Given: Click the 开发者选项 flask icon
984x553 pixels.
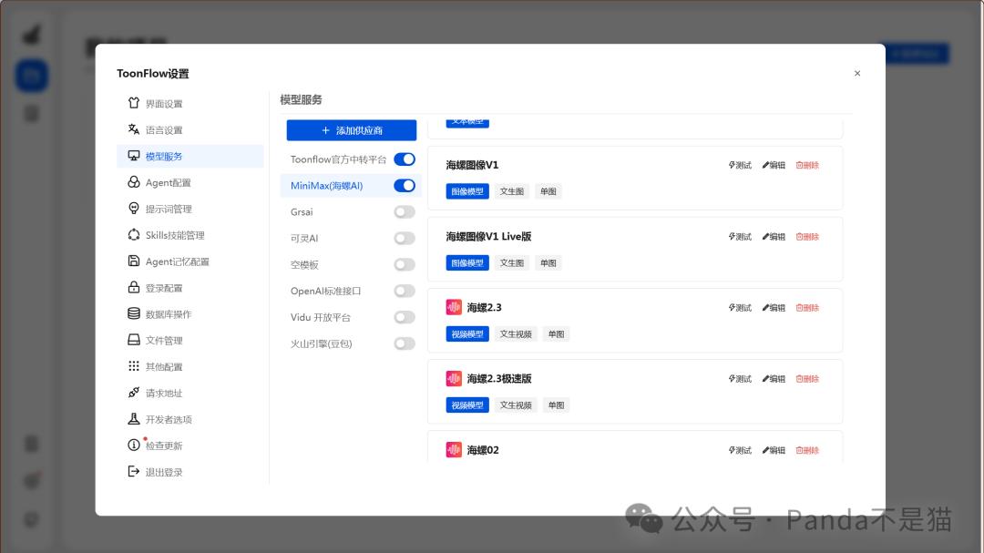Looking at the screenshot, I should click(x=134, y=419).
